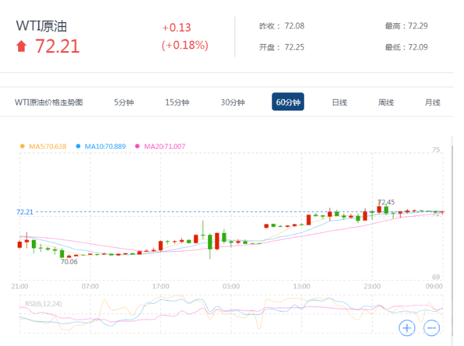Click the WTI原油价格走势图 label

point(49,102)
